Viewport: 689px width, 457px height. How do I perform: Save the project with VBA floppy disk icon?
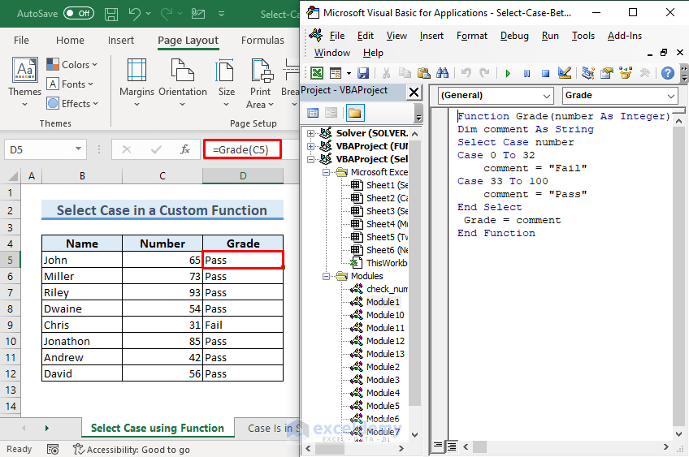363,73
